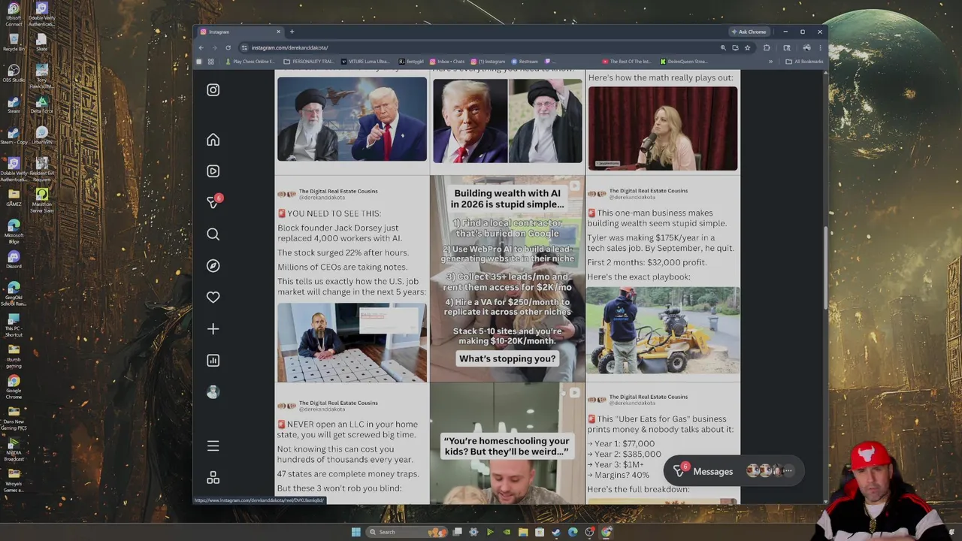Open profile avatar in Instagram sidebar
Image resolution: width=962 pixels, height=541 pixels.
pos(213,392)
